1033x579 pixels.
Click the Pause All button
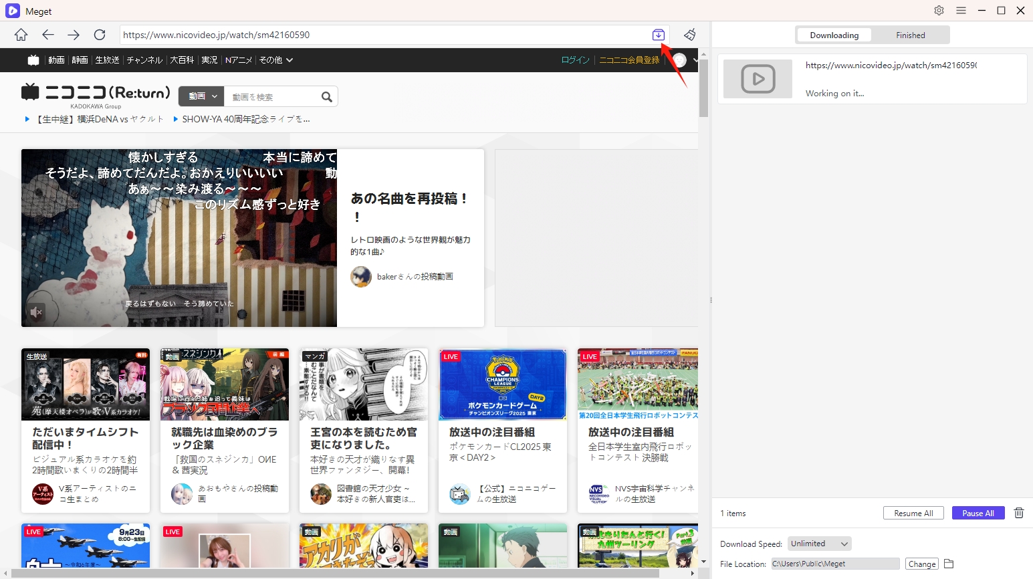[x=978, y=513]
